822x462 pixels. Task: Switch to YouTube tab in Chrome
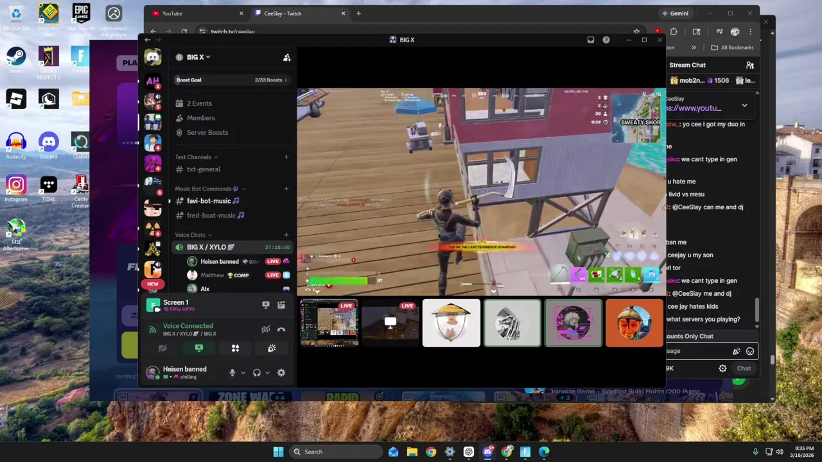(x=198, y=13)
